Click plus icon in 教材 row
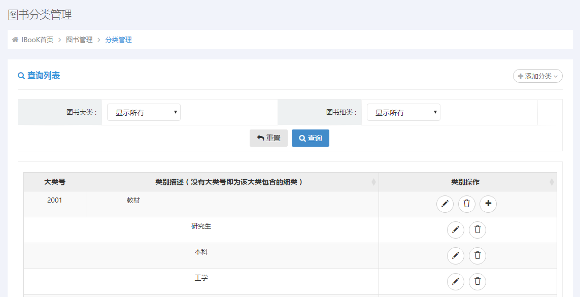Image resolution: width=580 pixels, height=297 pixels. (x=488, y=204)
